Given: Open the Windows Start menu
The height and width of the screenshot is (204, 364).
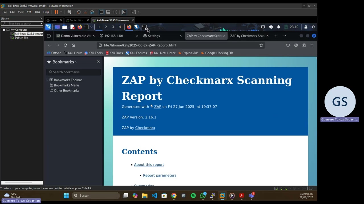Looking at the screenshot, I should pos(66,195).
